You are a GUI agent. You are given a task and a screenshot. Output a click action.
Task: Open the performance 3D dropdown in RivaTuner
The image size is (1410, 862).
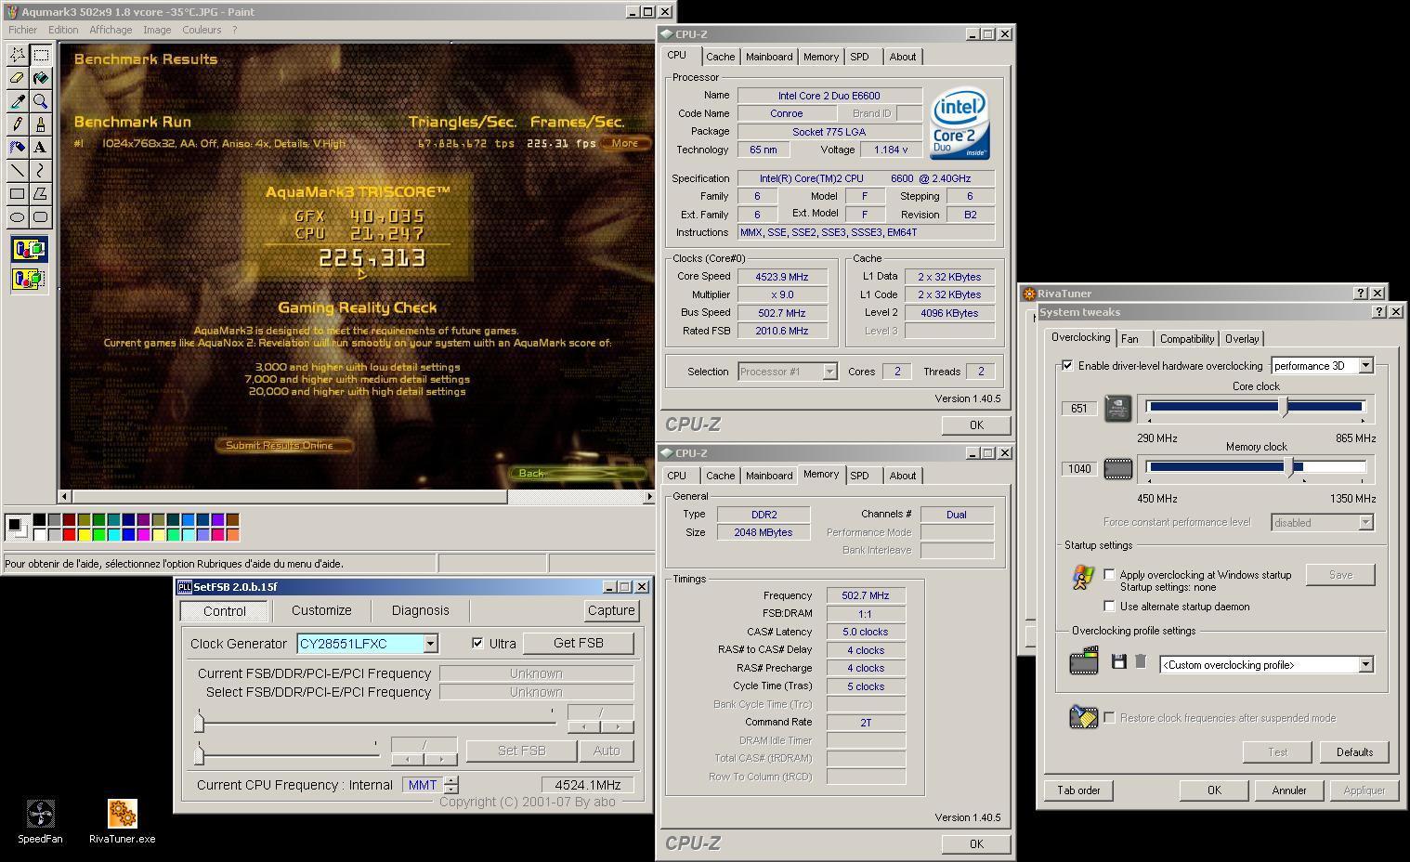pos(1365,366)
